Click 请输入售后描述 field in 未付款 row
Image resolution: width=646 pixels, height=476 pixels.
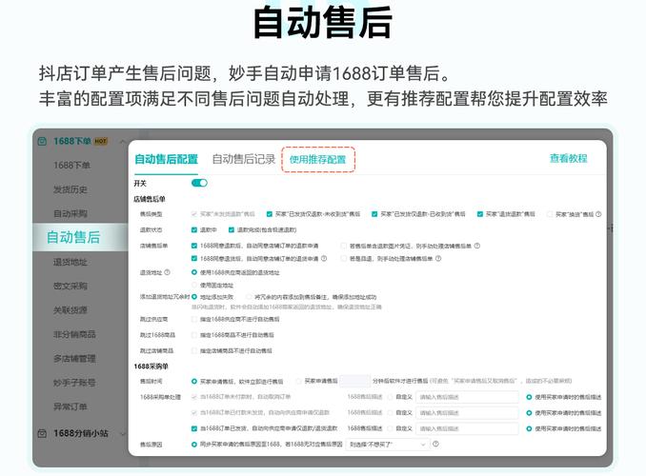(x=467, y=397)
